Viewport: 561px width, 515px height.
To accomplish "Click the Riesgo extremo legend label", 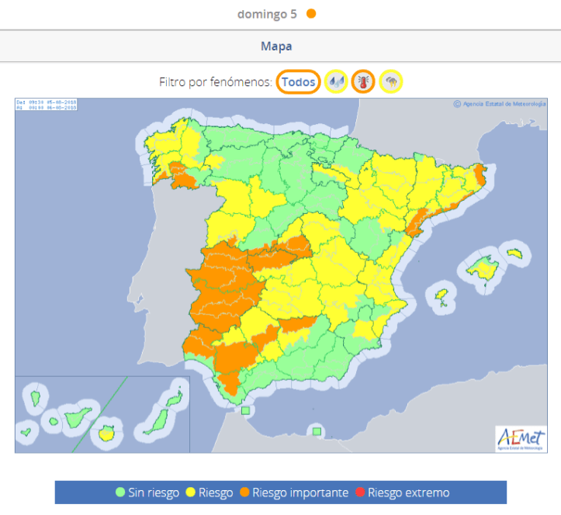I will 408,493.
